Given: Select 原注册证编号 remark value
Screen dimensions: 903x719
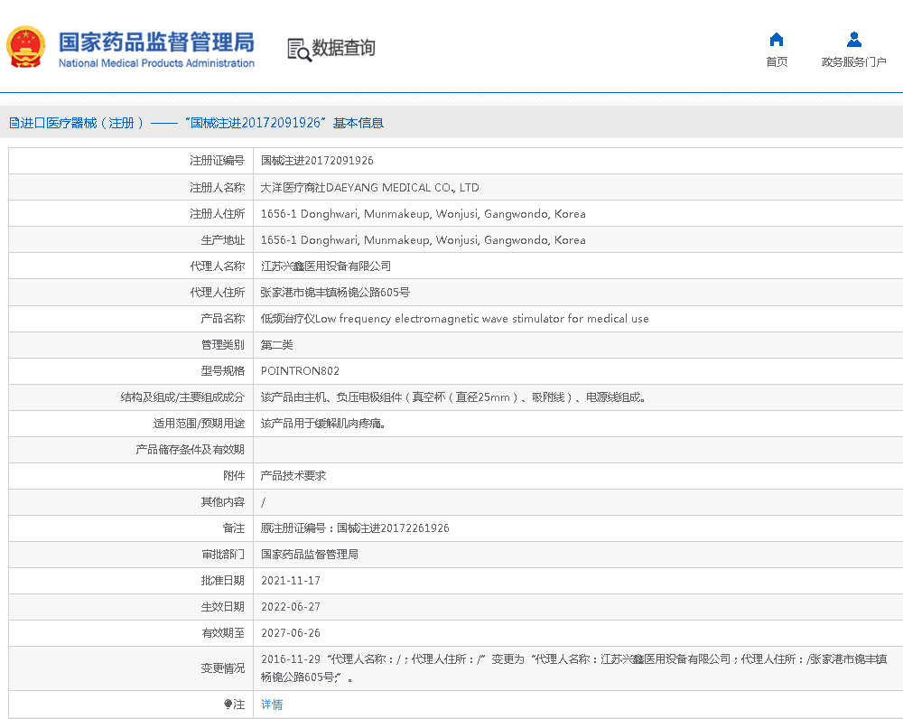Looking at the screenshot, I should [355, 528].
